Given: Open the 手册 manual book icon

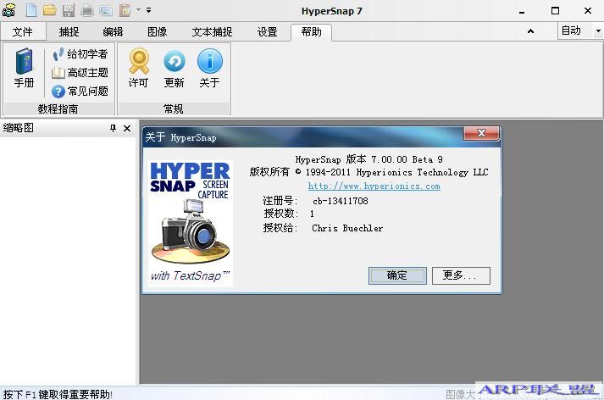Looking at the screenshot, I should (25, 69).
